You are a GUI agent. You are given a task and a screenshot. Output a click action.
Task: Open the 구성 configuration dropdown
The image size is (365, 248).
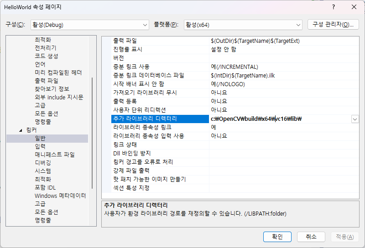[x=89, y=25]
